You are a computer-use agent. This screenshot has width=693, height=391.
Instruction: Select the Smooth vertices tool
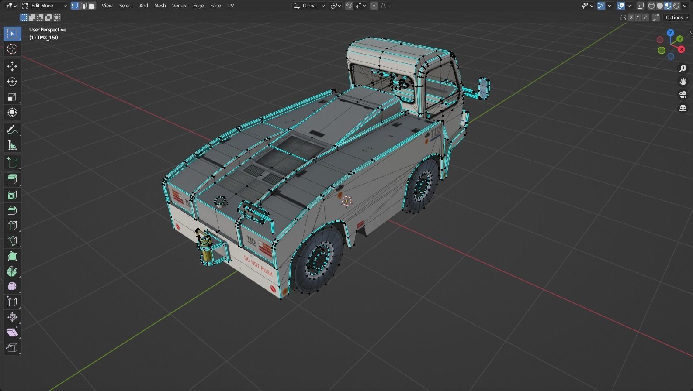coord(12,286)
